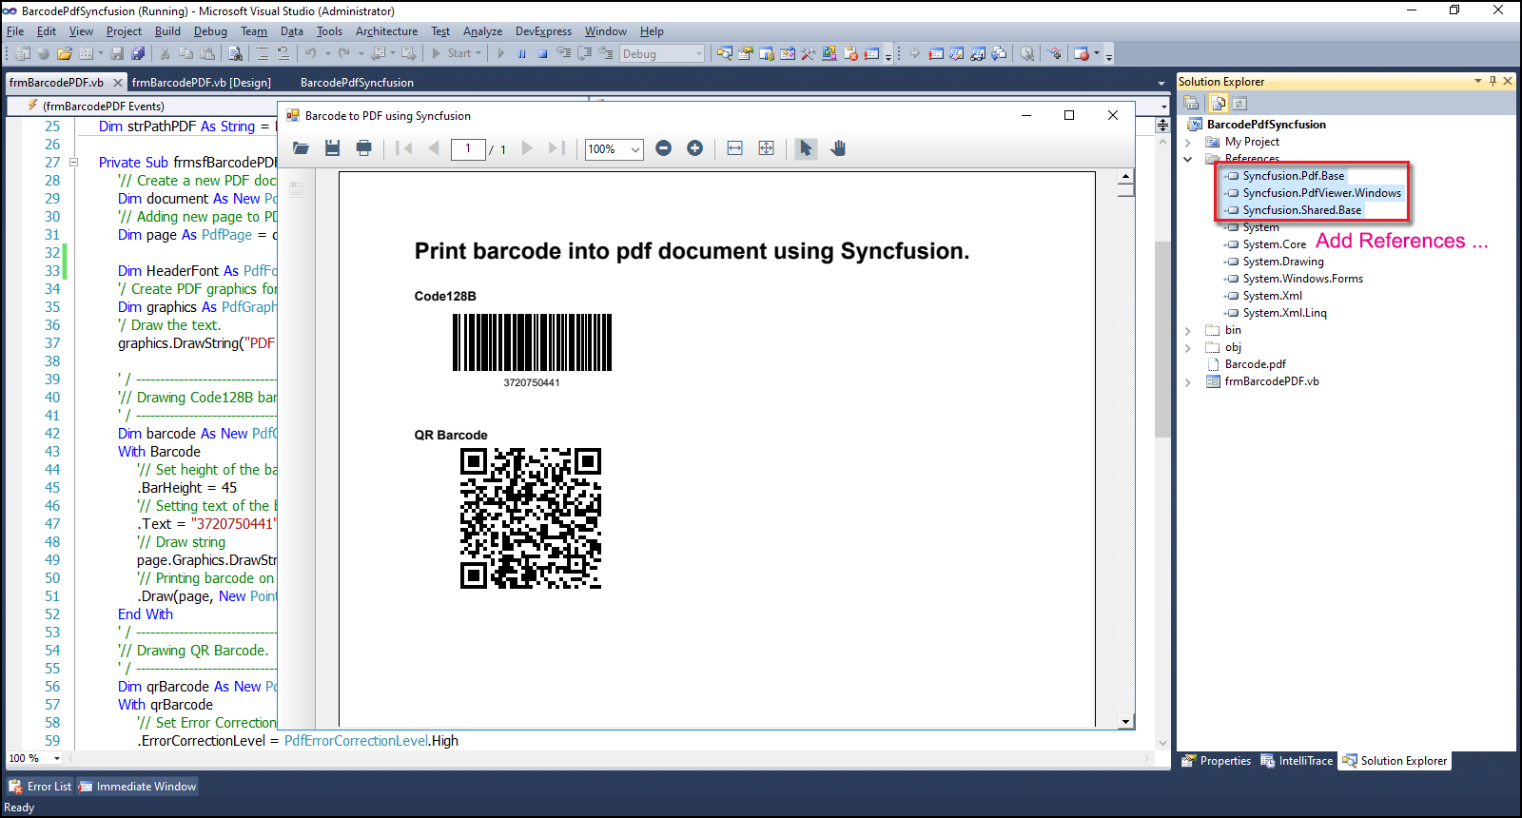
Task: Click the Break All pause icon
Action: pyautogui.click(x=521, y=54)
